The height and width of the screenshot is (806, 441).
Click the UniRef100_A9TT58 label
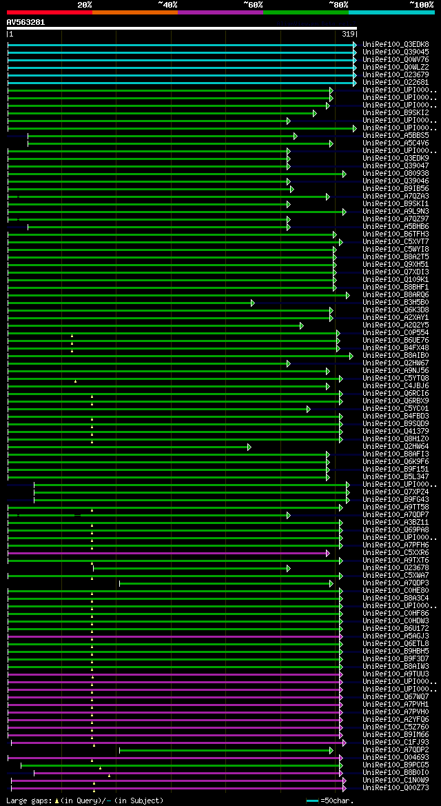tap(396, 507)
